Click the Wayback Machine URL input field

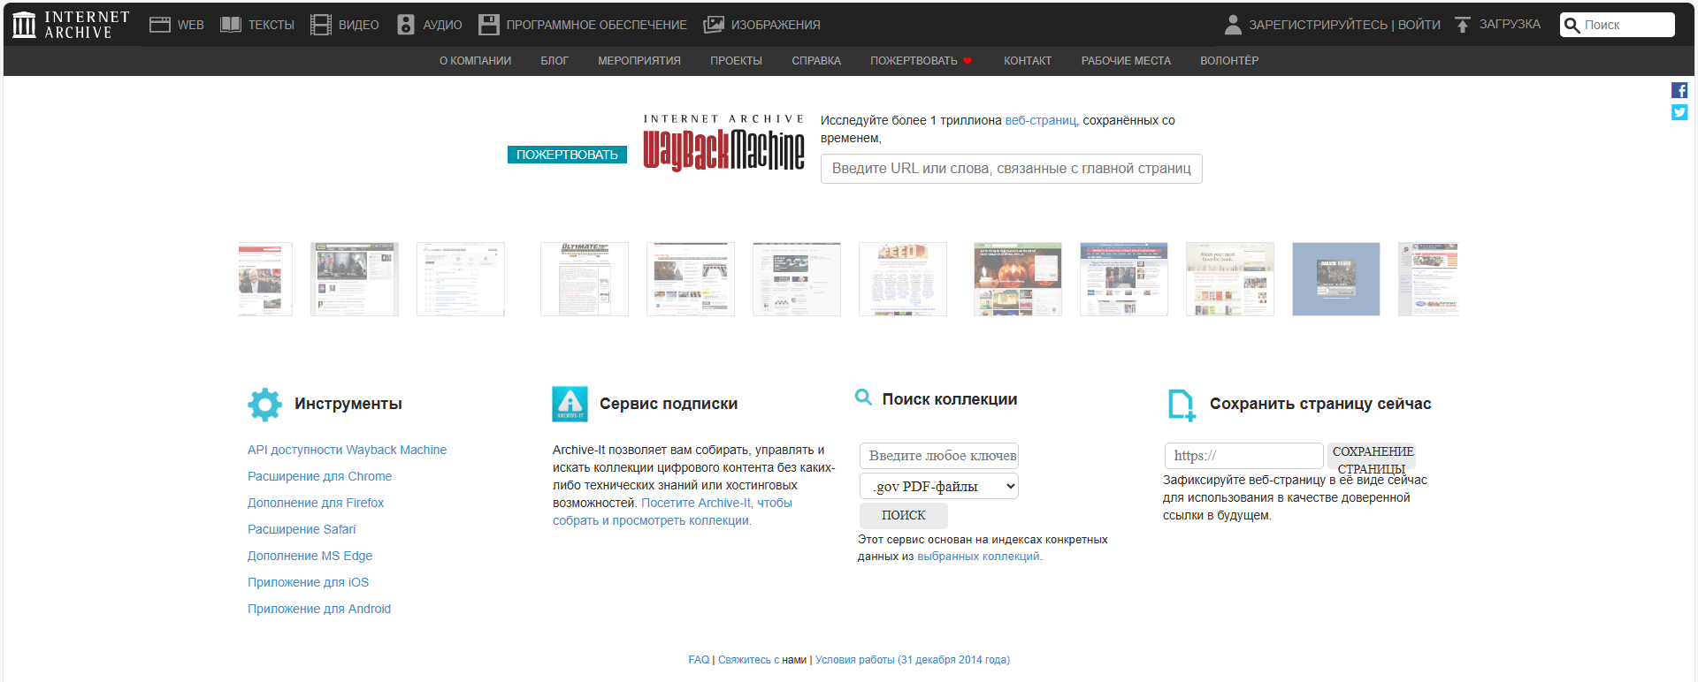(1011, 169)
